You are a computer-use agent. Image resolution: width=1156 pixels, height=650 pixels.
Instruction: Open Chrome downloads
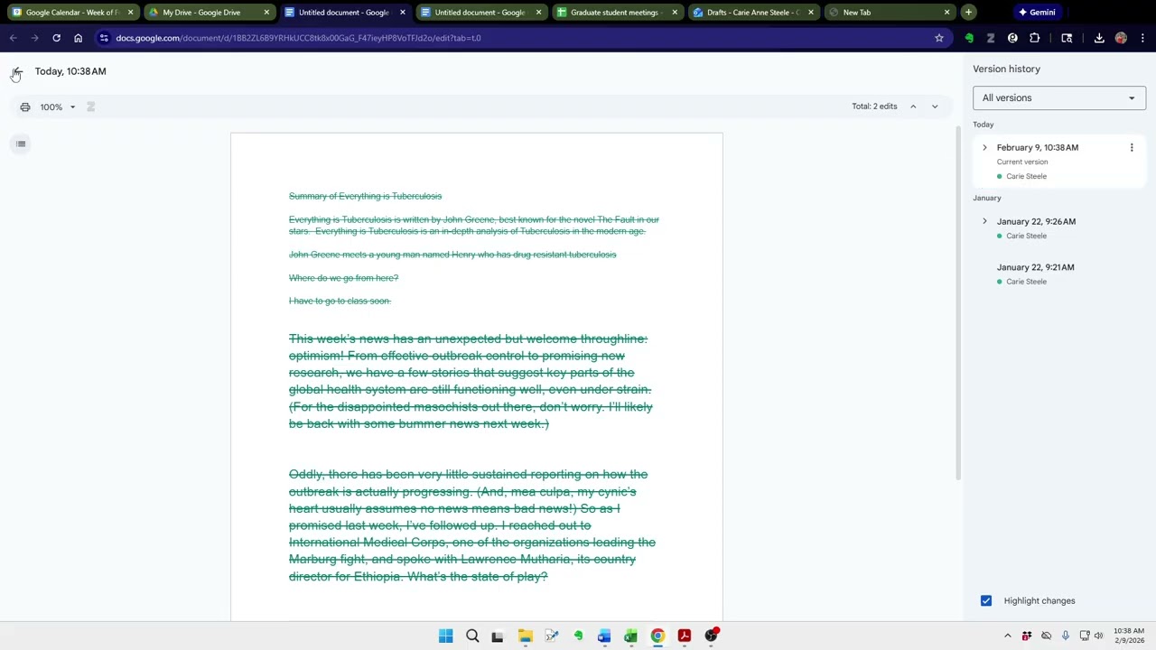point(1099,38)
